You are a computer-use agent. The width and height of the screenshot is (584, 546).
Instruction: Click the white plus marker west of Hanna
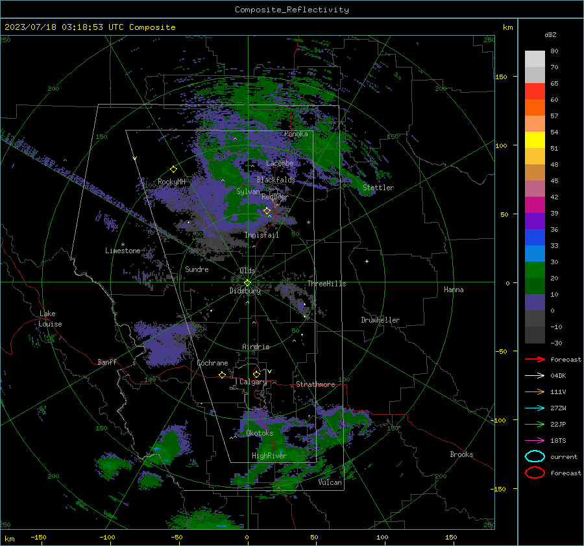[367, 261]
